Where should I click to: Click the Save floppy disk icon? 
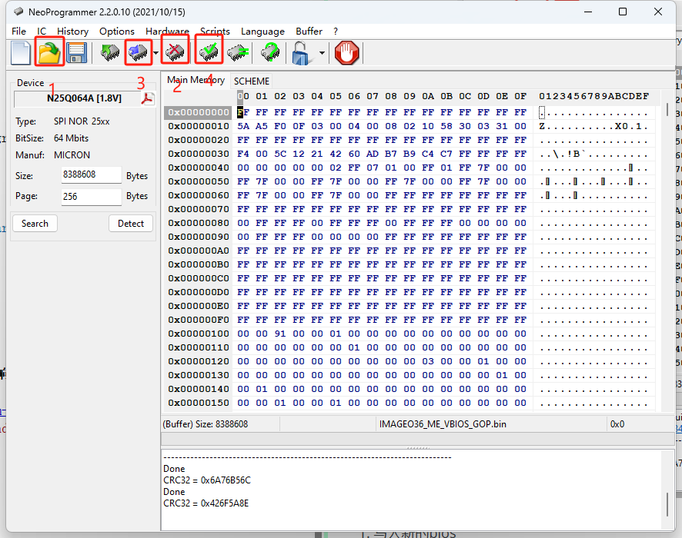click(x=75, y=52)
